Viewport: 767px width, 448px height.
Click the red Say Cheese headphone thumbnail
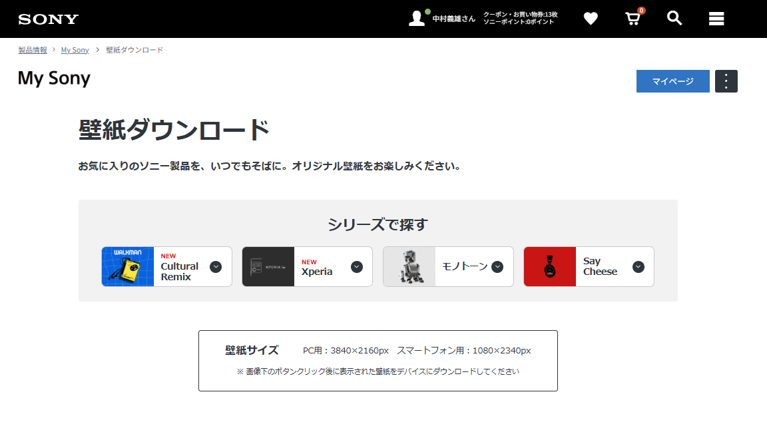coord(550,266)
